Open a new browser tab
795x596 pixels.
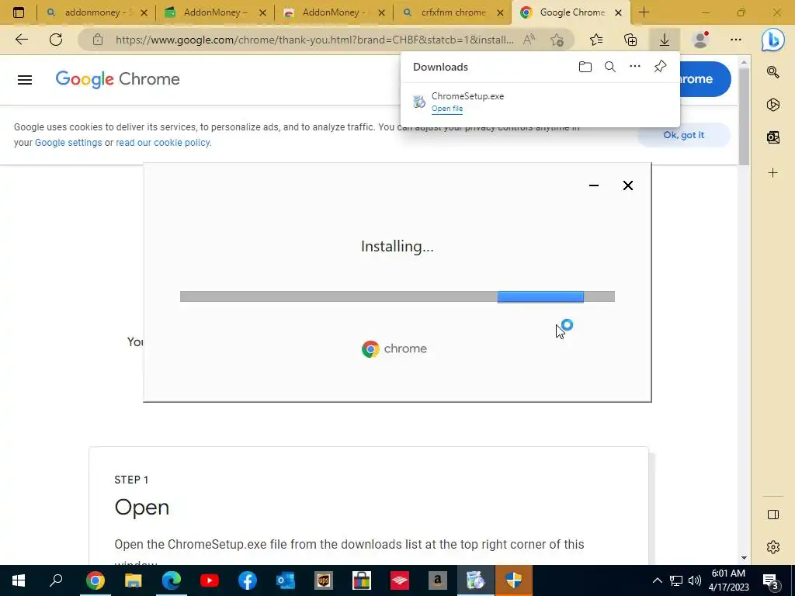point(644,12)
